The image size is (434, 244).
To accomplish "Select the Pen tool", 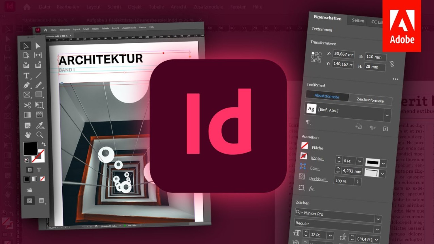I will click(27, 85).
